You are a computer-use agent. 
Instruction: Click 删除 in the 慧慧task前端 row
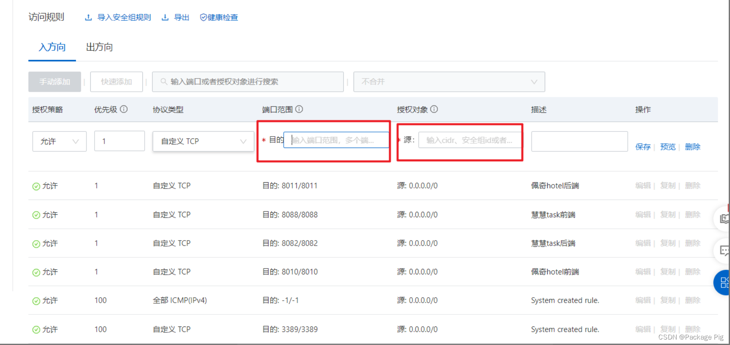[693, 215]
